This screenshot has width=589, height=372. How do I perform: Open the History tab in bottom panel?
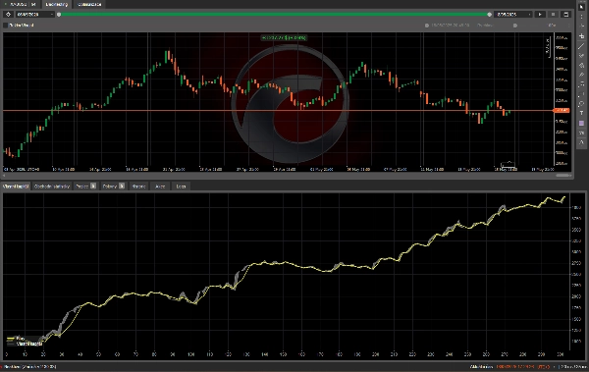coord(138,186)
